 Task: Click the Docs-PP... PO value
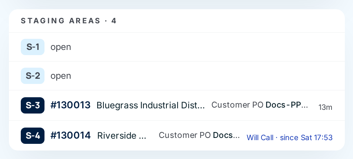coord(287,105)
